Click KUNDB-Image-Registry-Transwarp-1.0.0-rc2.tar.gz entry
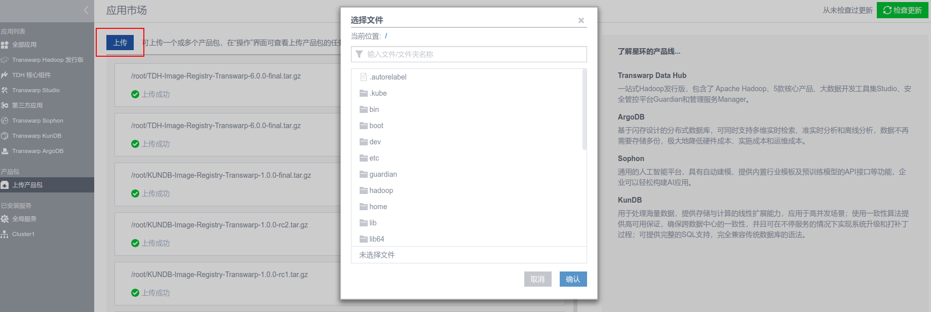The width and height of the screenshot is (931, 312). coord(219,225)
